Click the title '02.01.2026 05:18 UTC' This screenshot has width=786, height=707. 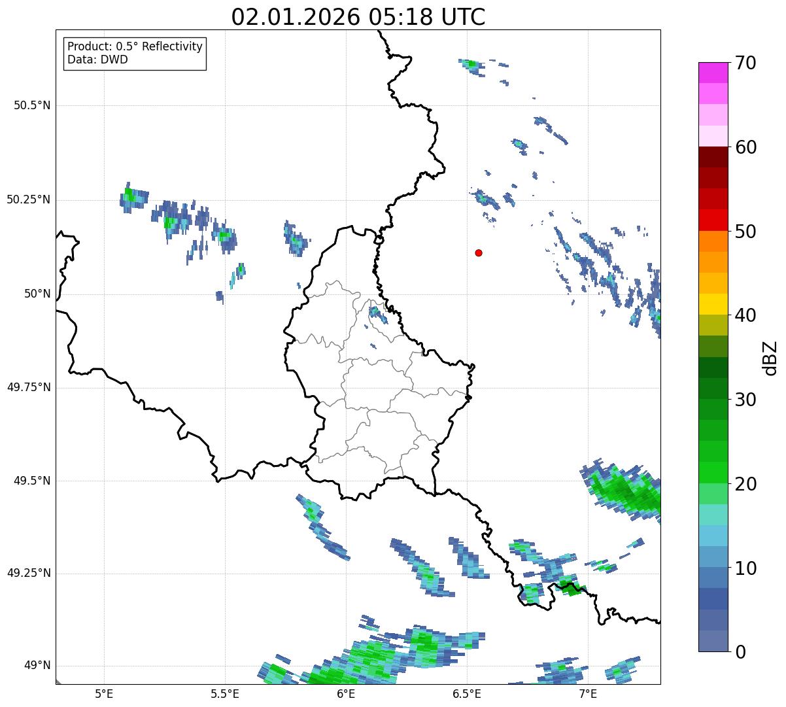pyautogui.click(x=358, y=17)
